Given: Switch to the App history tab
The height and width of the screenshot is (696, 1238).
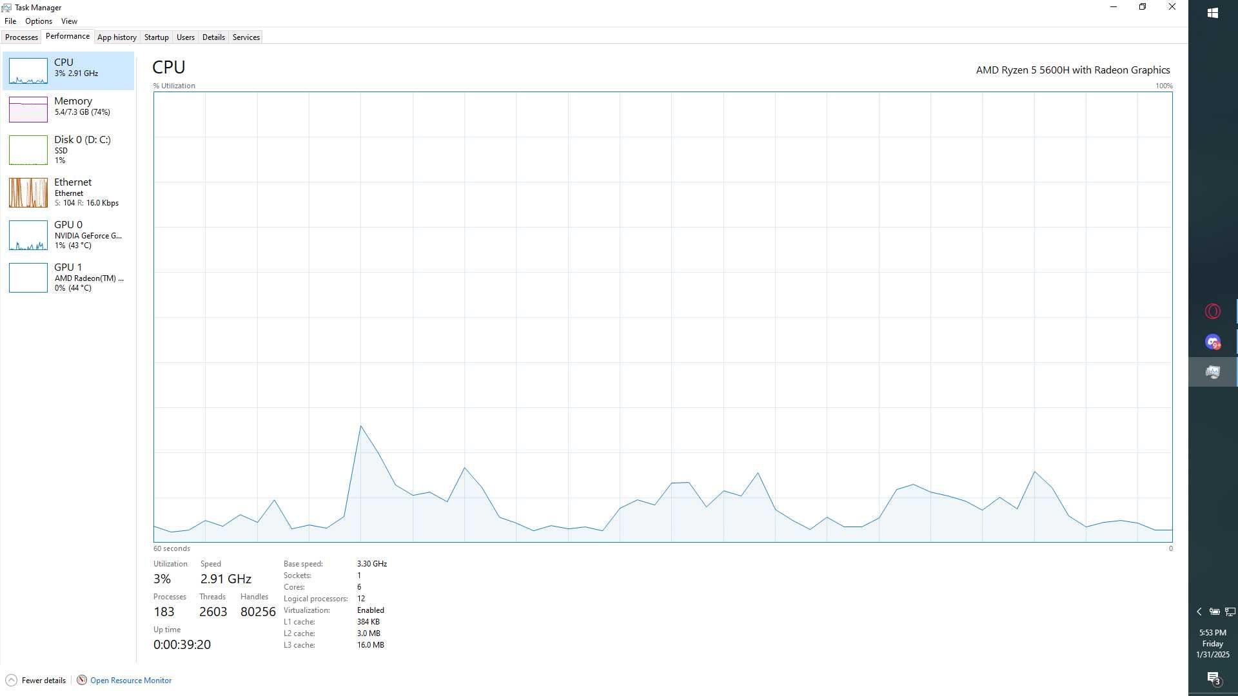Looking at the screenshot, I should (117, 37).
